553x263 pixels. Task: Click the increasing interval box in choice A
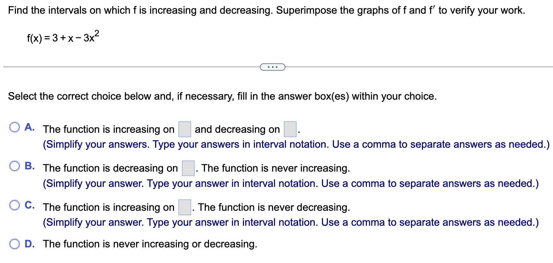coord(185,129)
